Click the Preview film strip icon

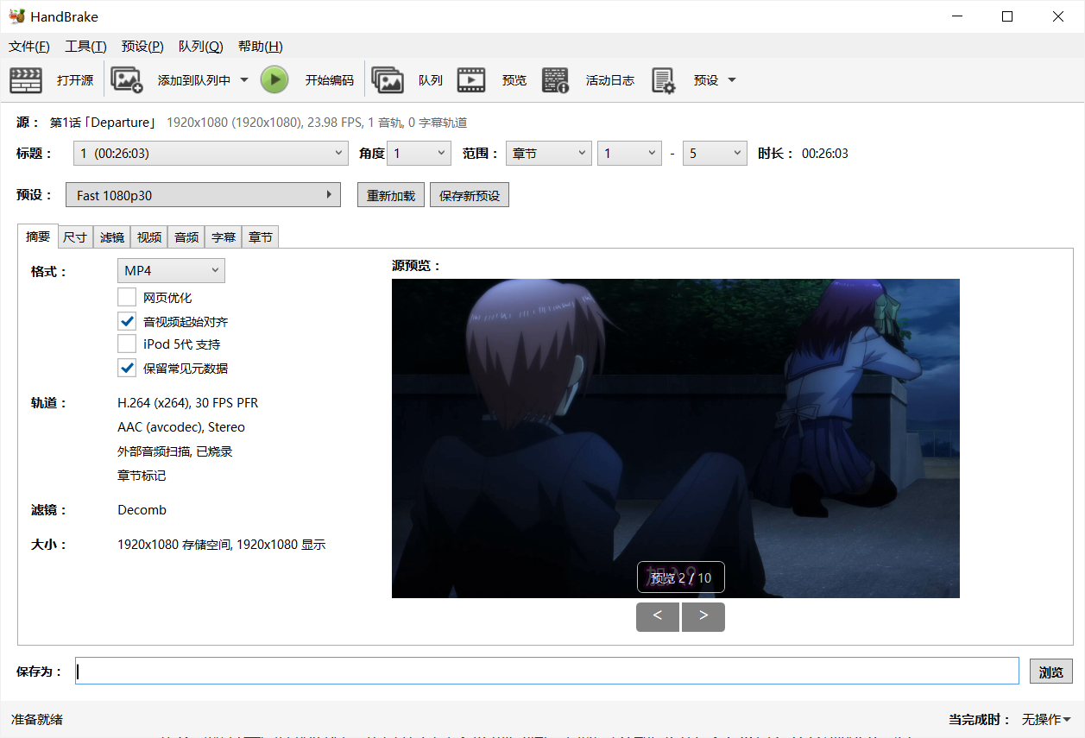tap(471, 80)
